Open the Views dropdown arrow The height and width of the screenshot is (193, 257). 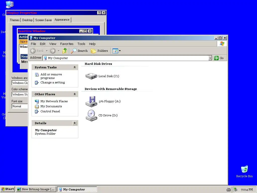point(120,51)
